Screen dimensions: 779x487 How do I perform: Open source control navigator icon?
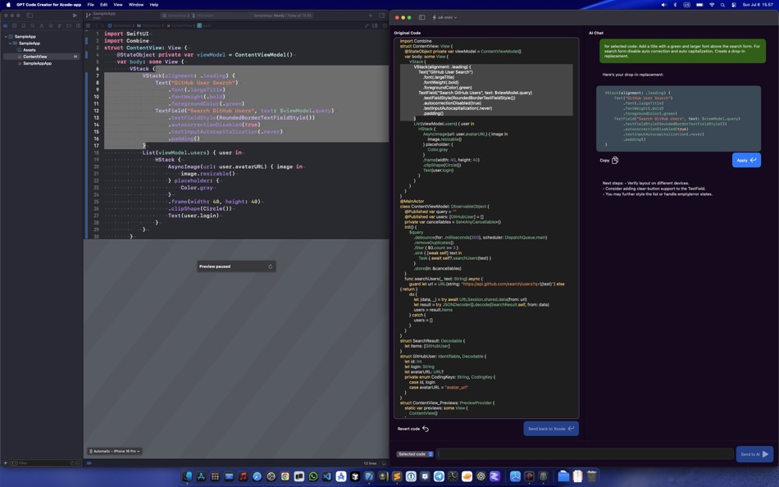[15, 26]
